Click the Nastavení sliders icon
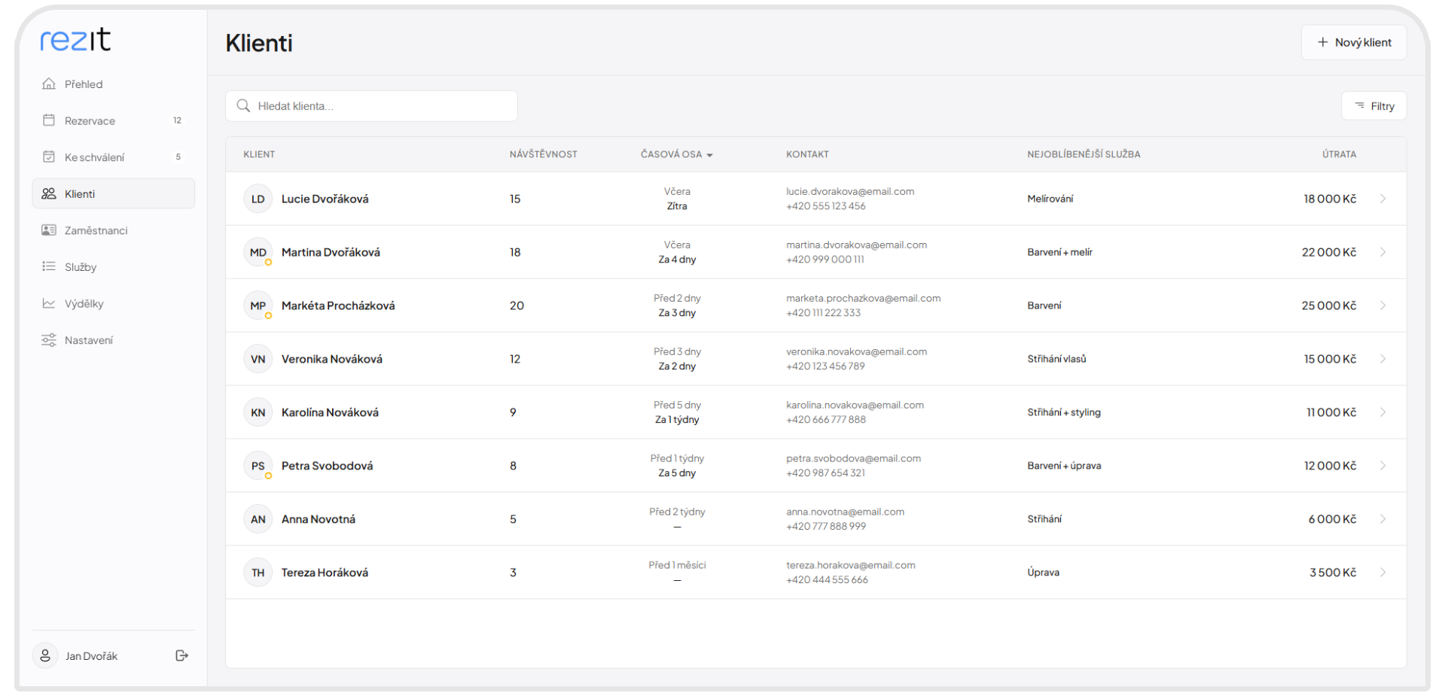This screenshot has height=696, width=1445. [x=49, y=340]
